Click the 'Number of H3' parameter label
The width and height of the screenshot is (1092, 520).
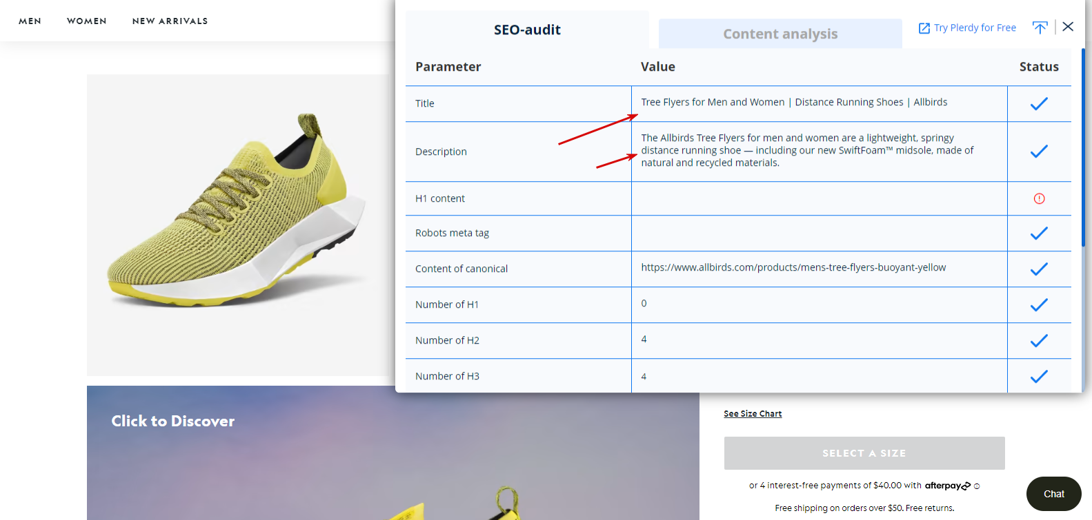pyautogui.click(x=447, y=377)
